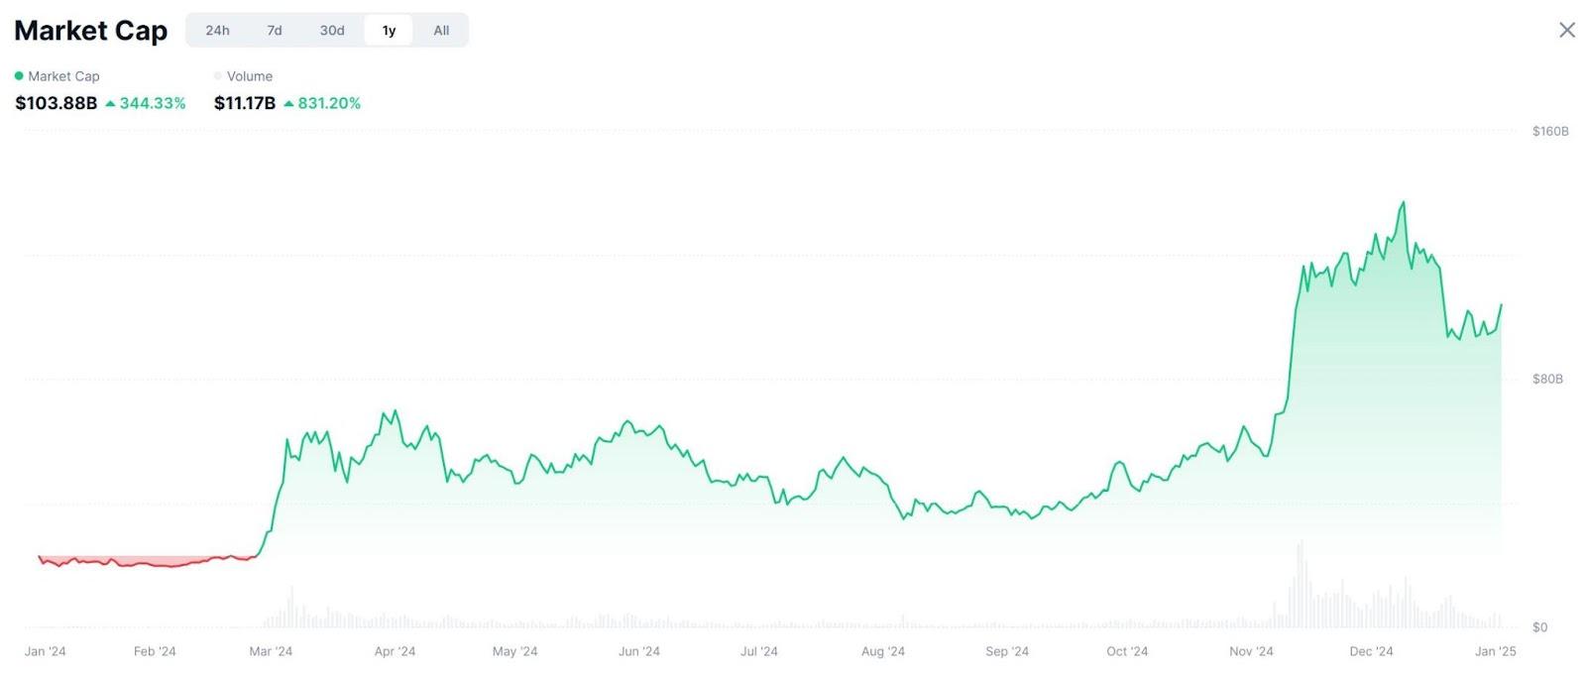Click the gray Volume legend dot

click(x=218, y=75)
